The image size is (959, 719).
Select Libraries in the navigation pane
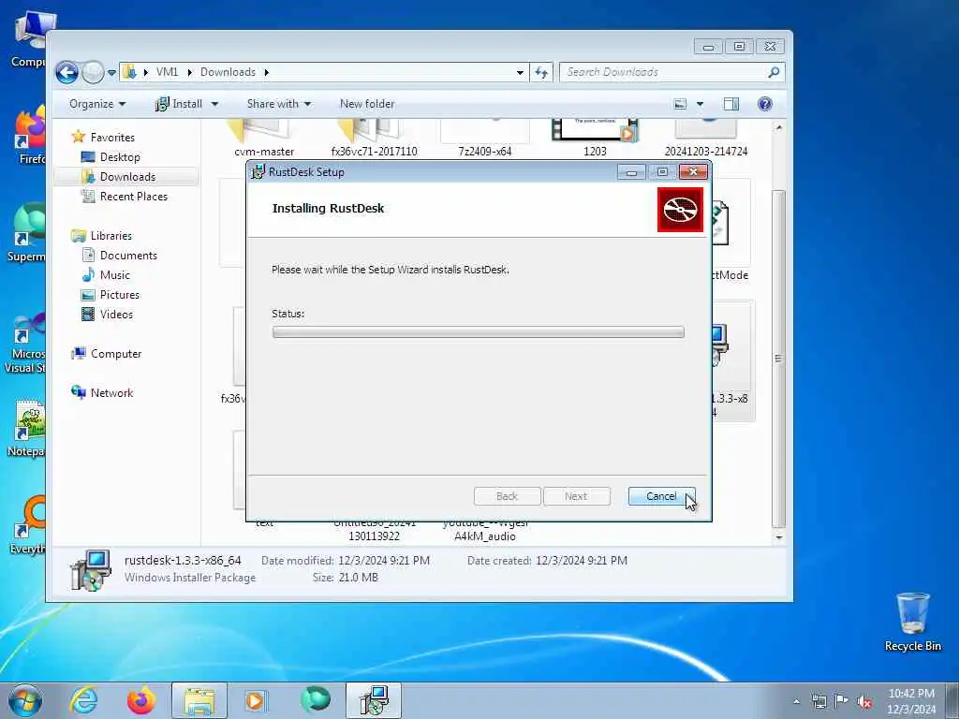[101, 235]
